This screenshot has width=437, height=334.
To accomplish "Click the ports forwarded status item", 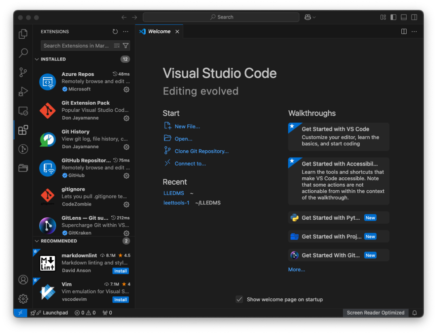I will (x=107, y=313).
